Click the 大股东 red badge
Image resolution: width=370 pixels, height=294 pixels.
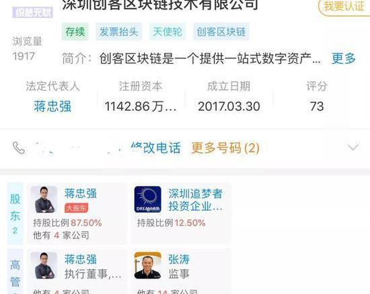76,208
